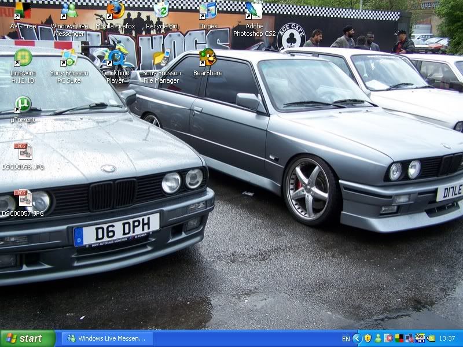Open Mozilla Firefox desktop shortcut
463x347 pixels.
tap(115, 11)
